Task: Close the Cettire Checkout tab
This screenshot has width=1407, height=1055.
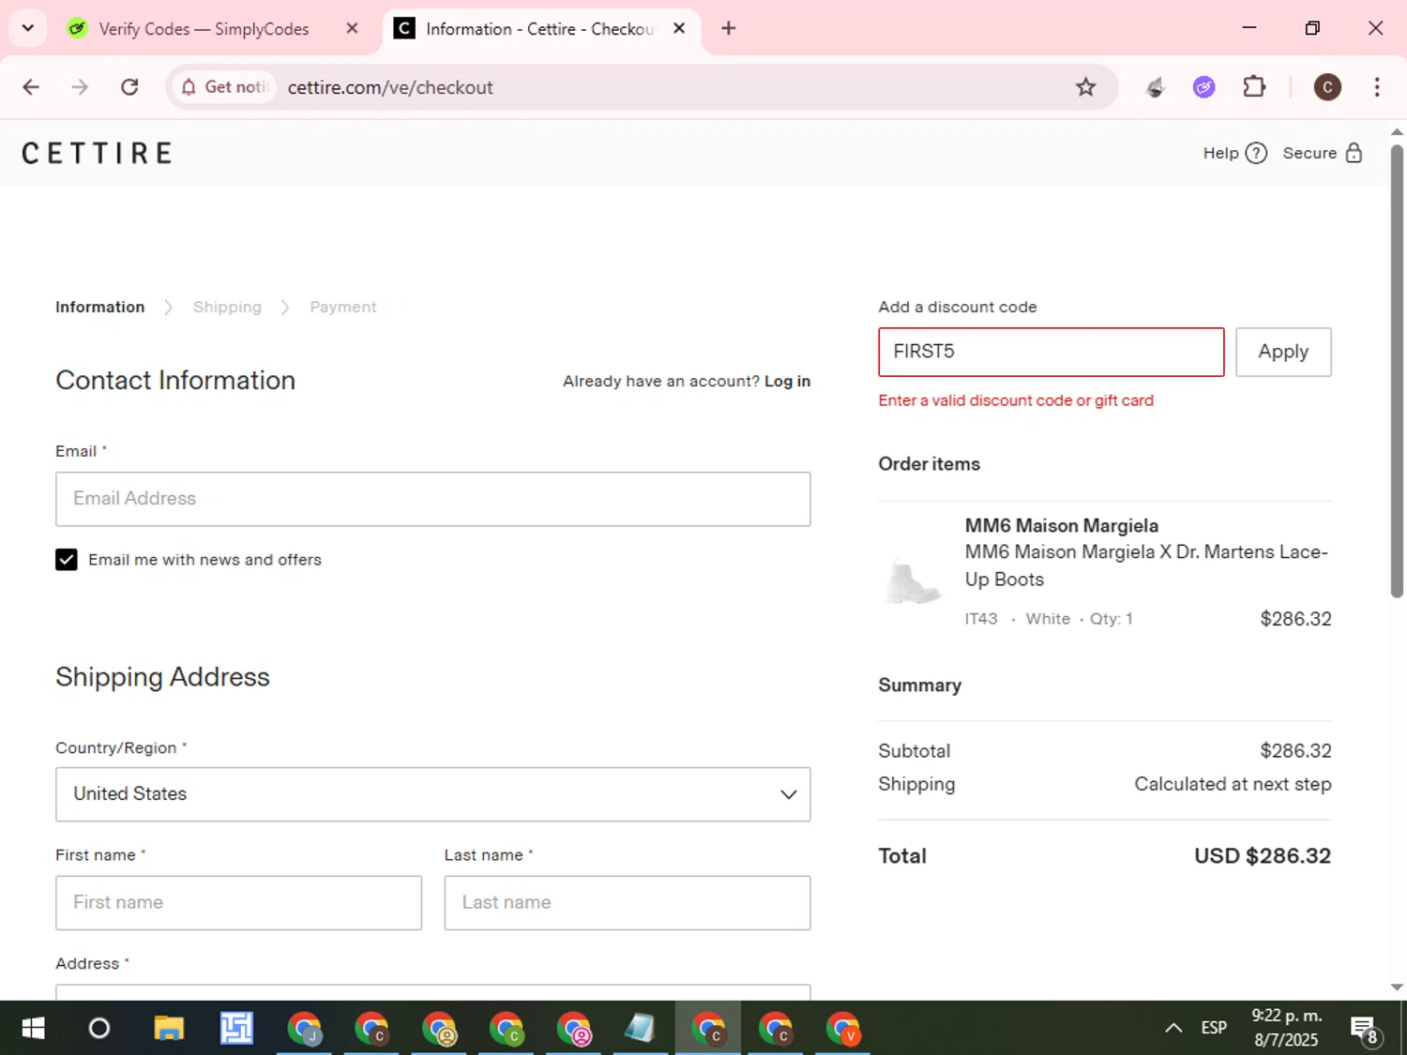Action: tap(679, 28)
